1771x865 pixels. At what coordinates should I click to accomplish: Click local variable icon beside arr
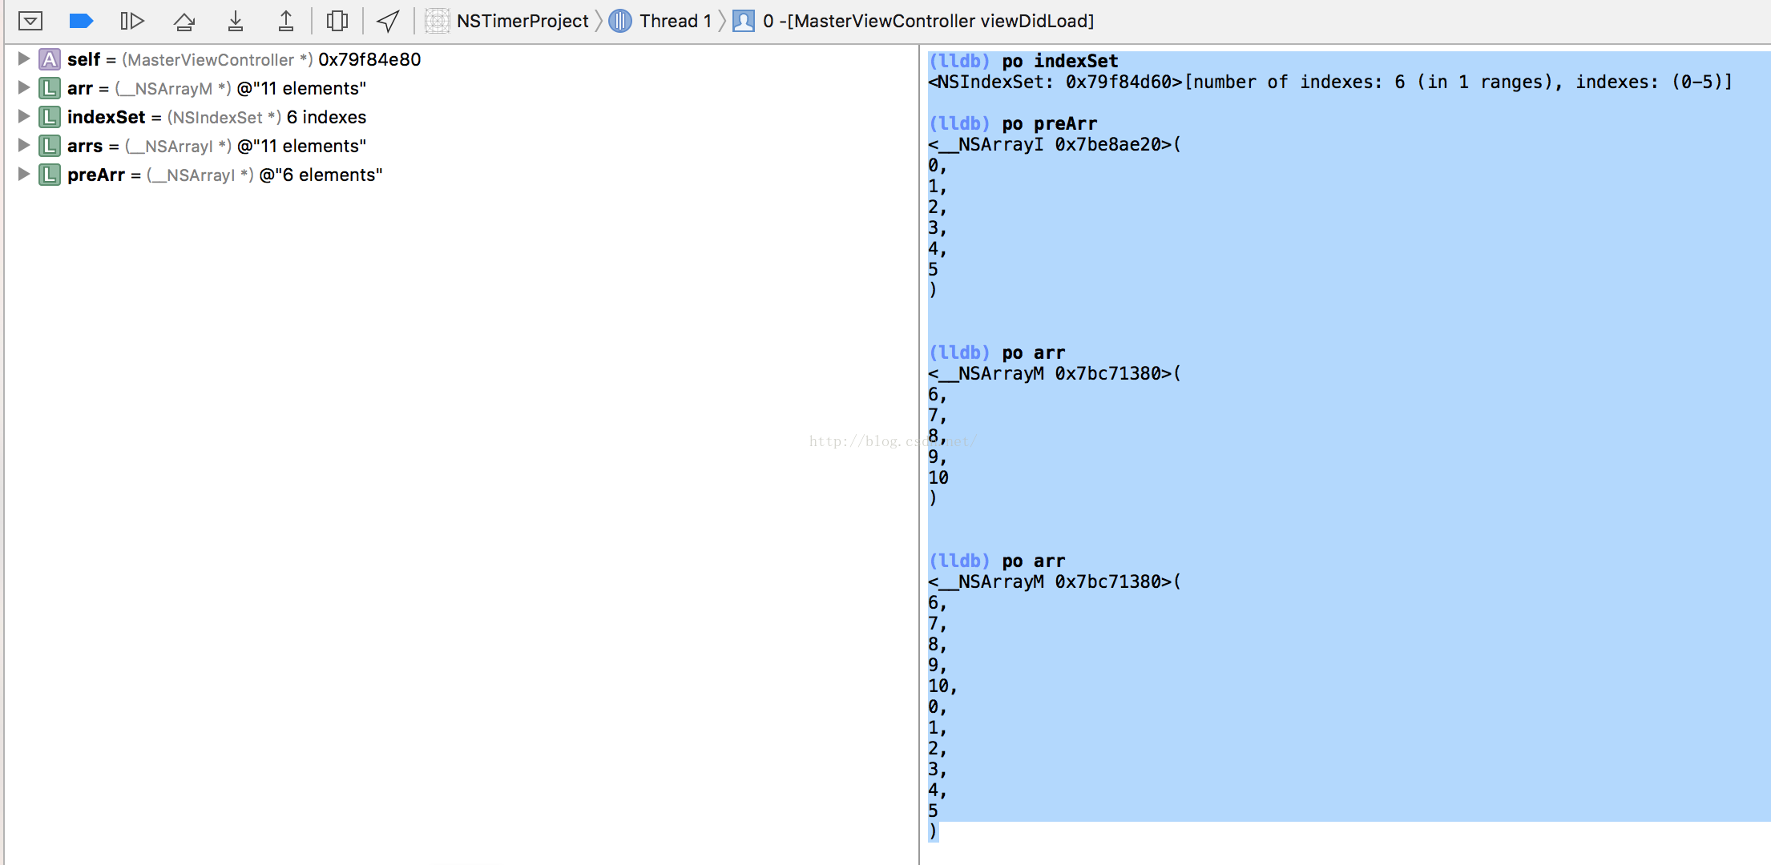(x=50, y=88)
